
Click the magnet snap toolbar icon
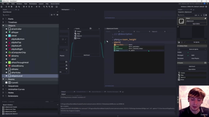[x=52, y=6]
